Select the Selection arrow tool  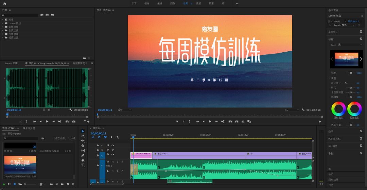(x=83, y=131)
